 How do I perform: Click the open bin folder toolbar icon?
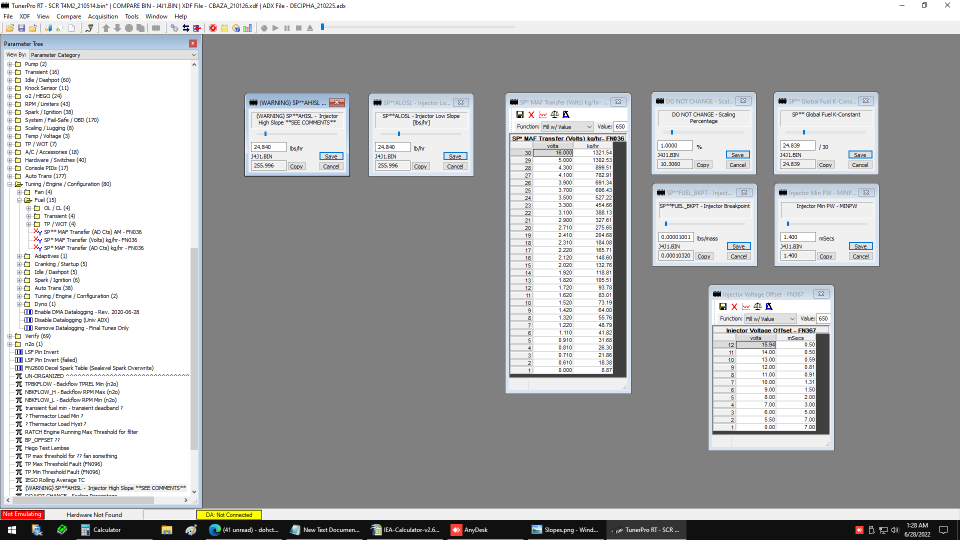coord(10,28)
